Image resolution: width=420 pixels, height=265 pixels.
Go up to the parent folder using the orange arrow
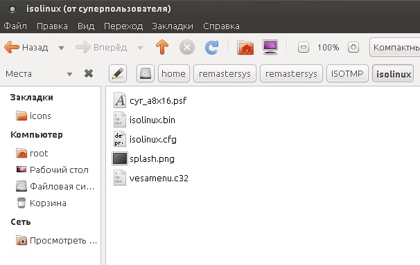(162, 47)
